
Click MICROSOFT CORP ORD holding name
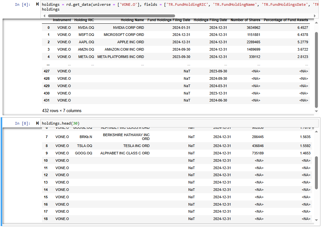pos(124,35)
